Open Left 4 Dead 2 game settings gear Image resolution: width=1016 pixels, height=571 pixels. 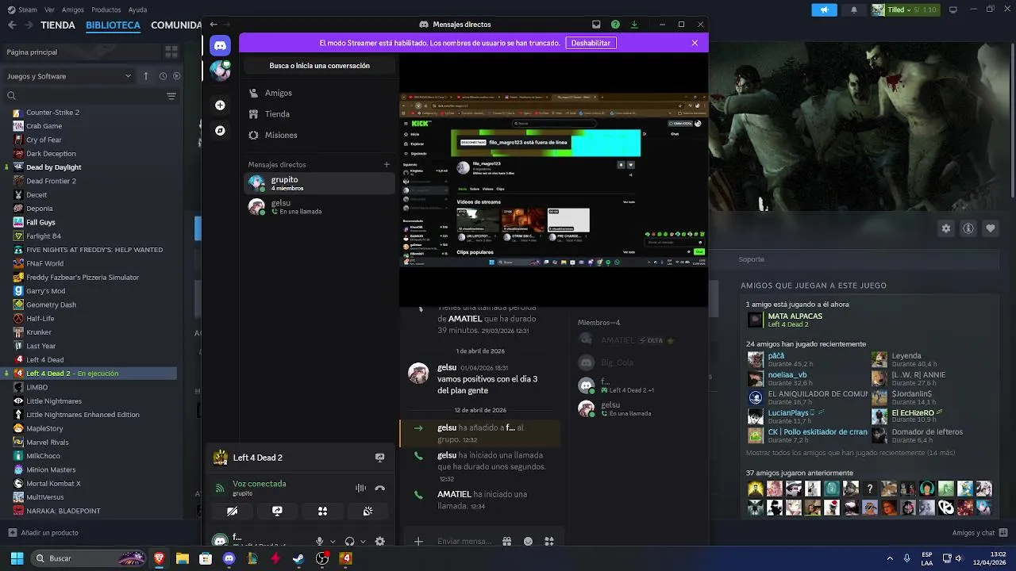[945, 228]
